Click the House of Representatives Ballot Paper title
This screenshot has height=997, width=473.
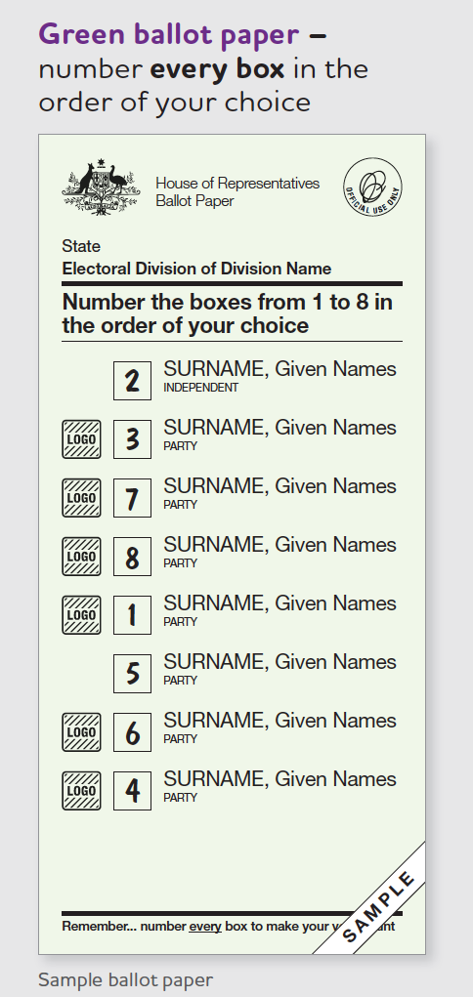[x=237, y=192]
